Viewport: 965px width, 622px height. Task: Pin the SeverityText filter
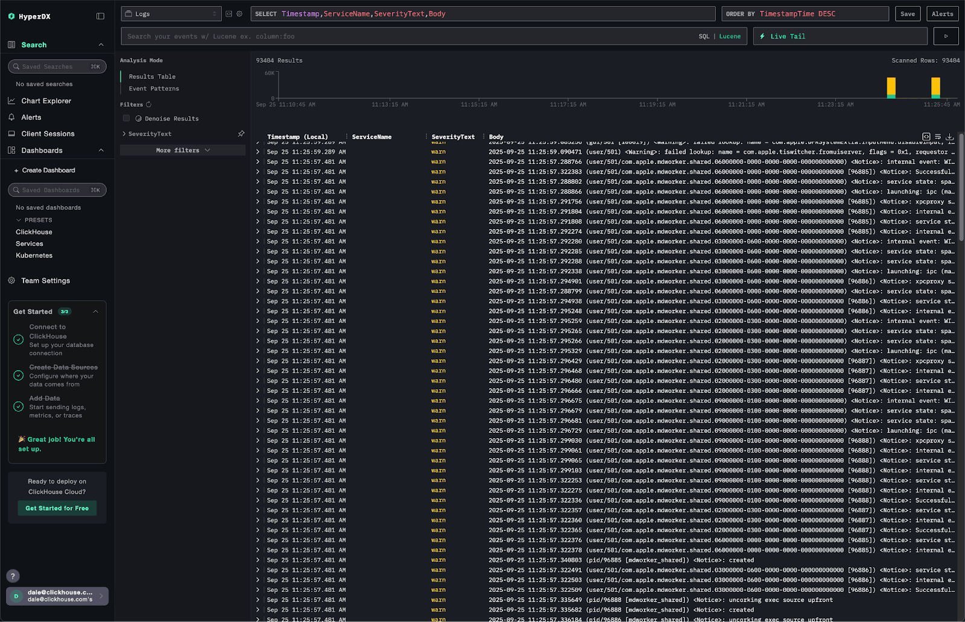click(x=241, y=134)
